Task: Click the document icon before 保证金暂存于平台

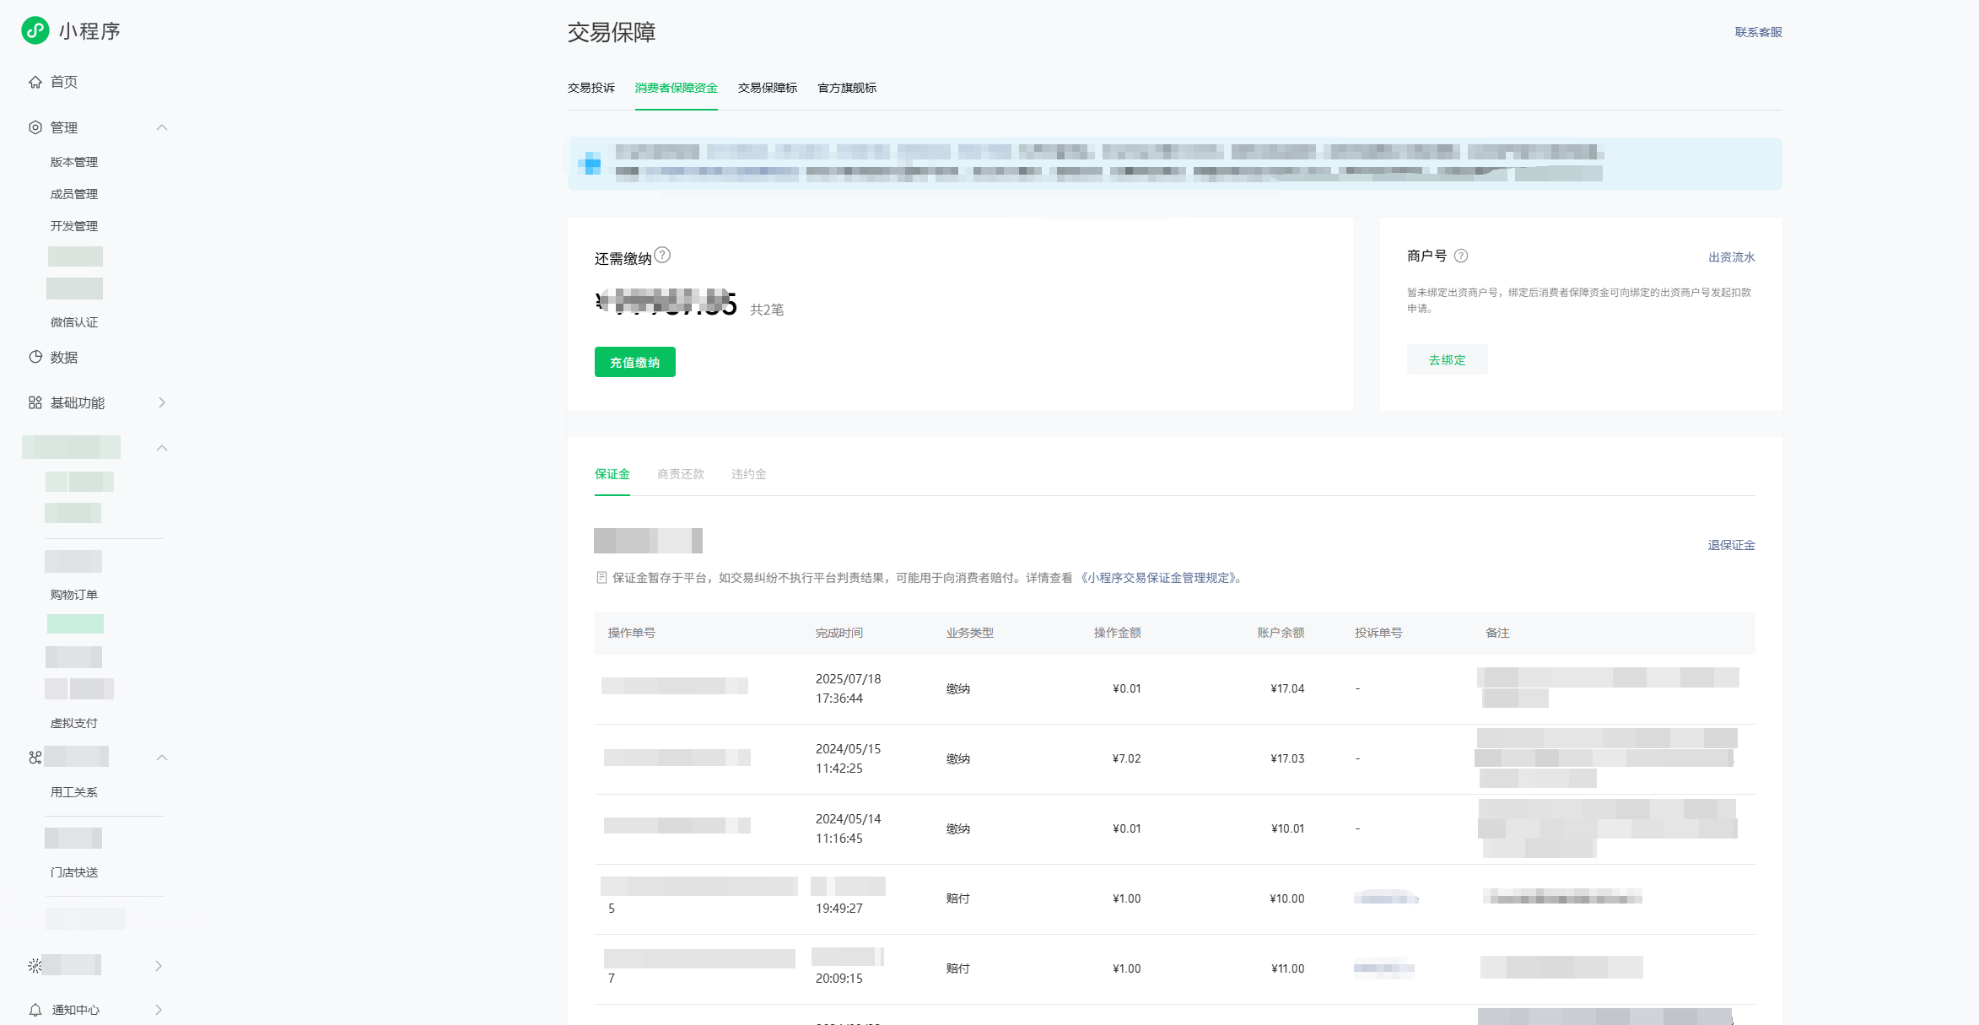Action: point(601,578)
